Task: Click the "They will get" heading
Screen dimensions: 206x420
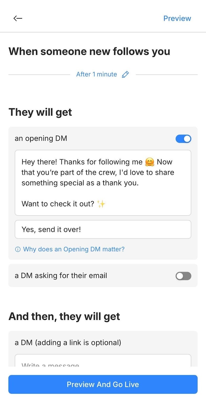Action: [x=40, y=112]
